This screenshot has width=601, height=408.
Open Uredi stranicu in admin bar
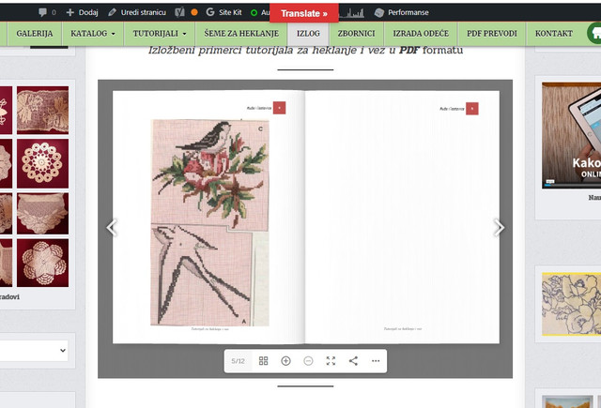tap(137, 12)
